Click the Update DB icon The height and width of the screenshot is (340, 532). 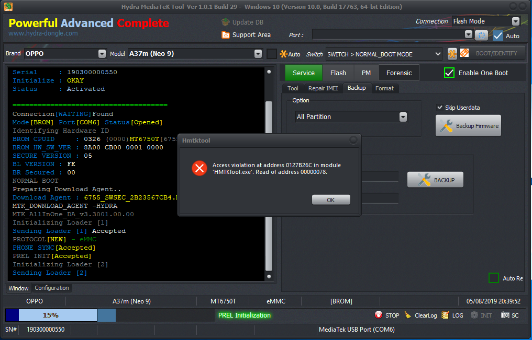pos(226,22)
